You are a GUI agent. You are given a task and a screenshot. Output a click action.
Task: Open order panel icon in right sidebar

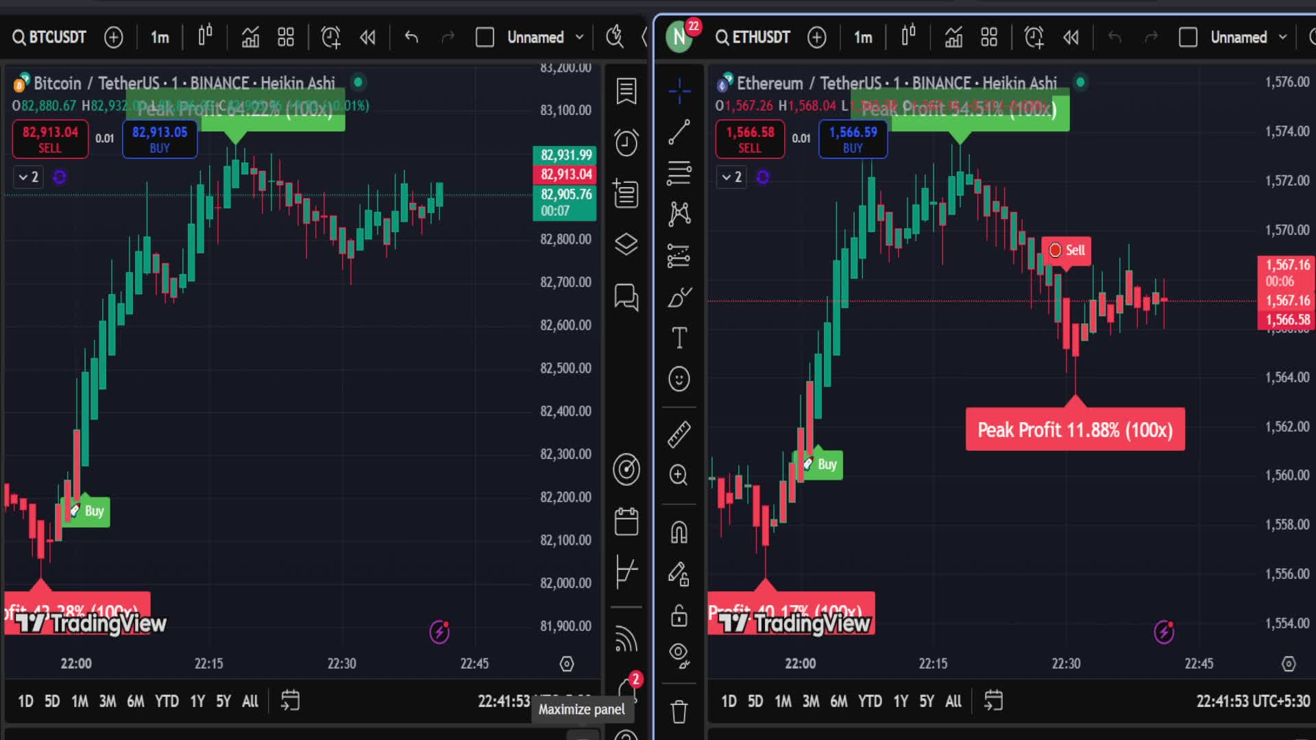point(626,571)
